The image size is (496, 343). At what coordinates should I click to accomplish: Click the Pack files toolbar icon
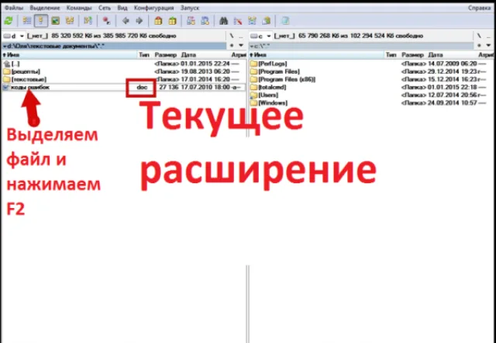[x=158, y=21]
